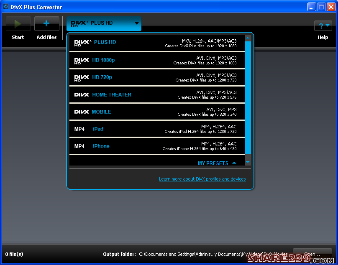Click the MP4 label in iPad row
The width and height of the screenshot is (338, 265).
click(x=79, y=129)
